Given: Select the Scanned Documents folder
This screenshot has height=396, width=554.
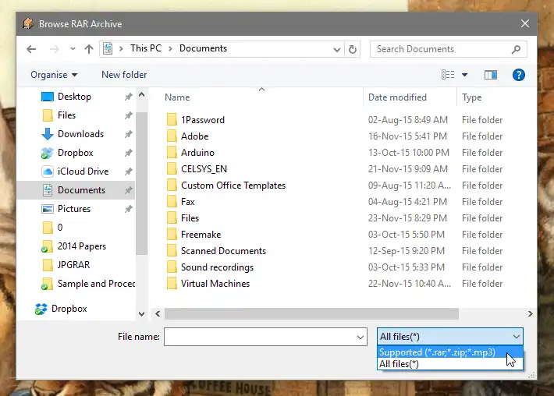Looking at the screenshot, I should click(x=223, y=250).
